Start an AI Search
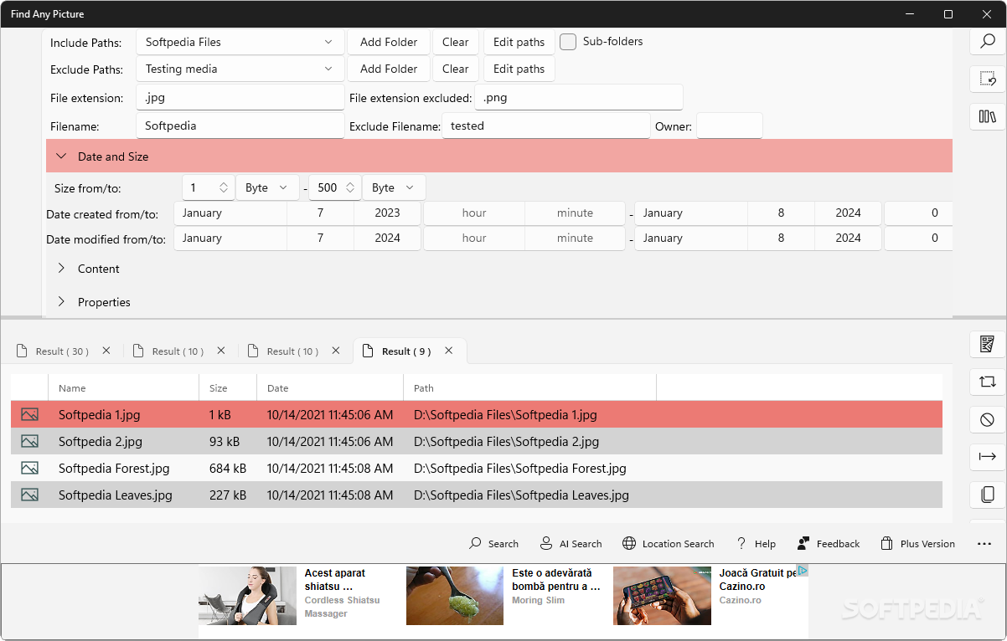Image resolution: width=1007 pixels, height=641 pixels. [x=571, y=544]
